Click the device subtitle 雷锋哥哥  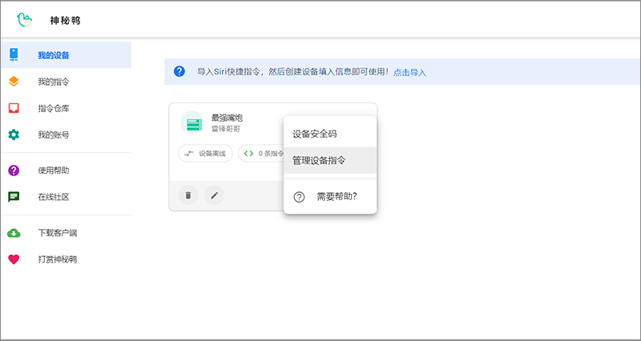coord(226,129)
